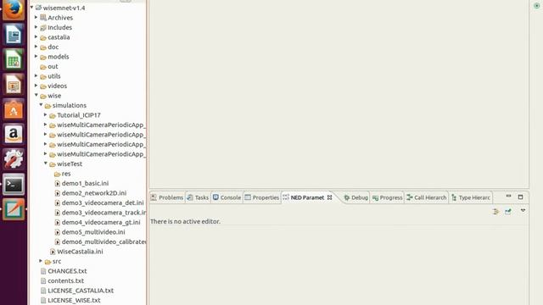
Task: Close the NED Paramet tab
Action: 330,197
